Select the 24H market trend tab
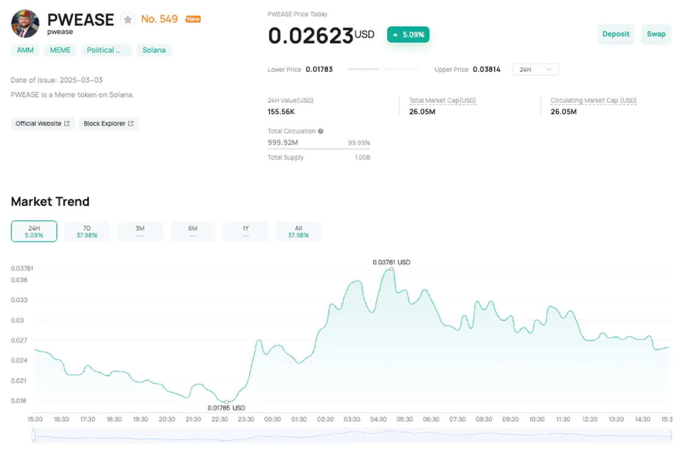 pos(34,231)
